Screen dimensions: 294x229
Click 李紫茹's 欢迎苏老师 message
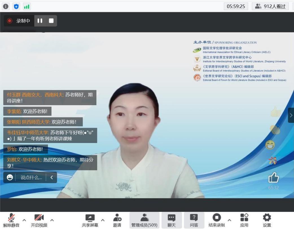(x=27, y=111)
